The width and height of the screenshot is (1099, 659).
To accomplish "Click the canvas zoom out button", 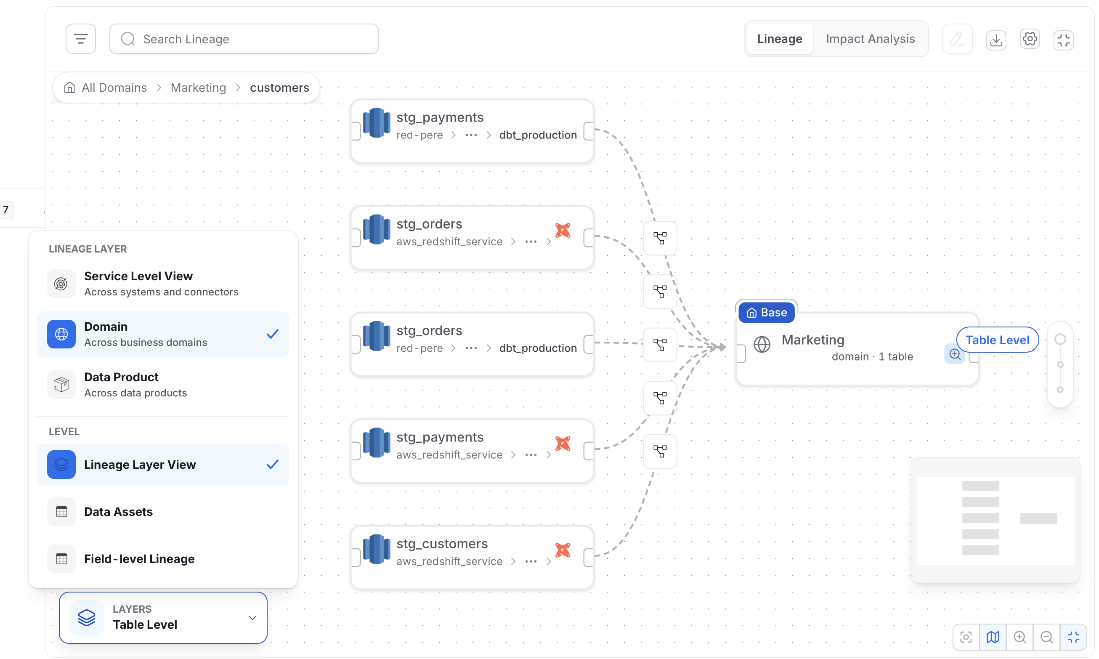I will point(1047,637).
